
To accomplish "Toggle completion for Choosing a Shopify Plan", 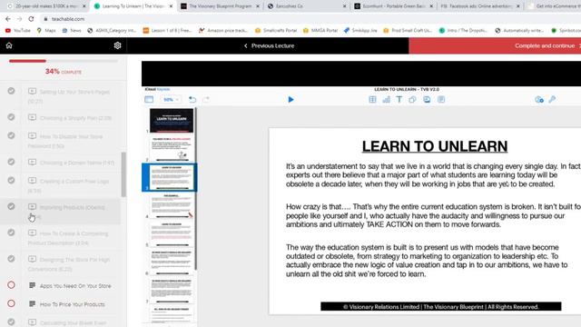I will (11, 117).
